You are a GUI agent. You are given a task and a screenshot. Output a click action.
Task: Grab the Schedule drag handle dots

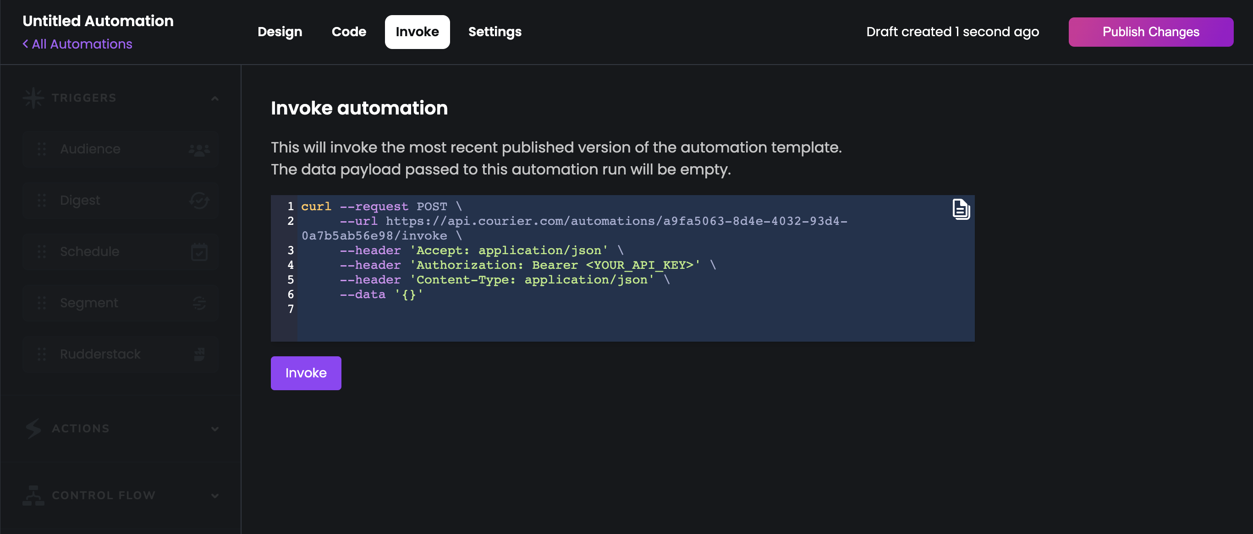(x=42, y=252)
